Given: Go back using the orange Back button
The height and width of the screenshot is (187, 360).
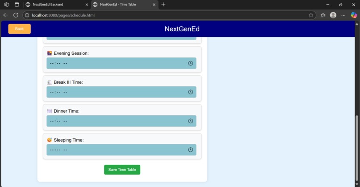Looking at the screenshot, I should [x=20, y=29].
